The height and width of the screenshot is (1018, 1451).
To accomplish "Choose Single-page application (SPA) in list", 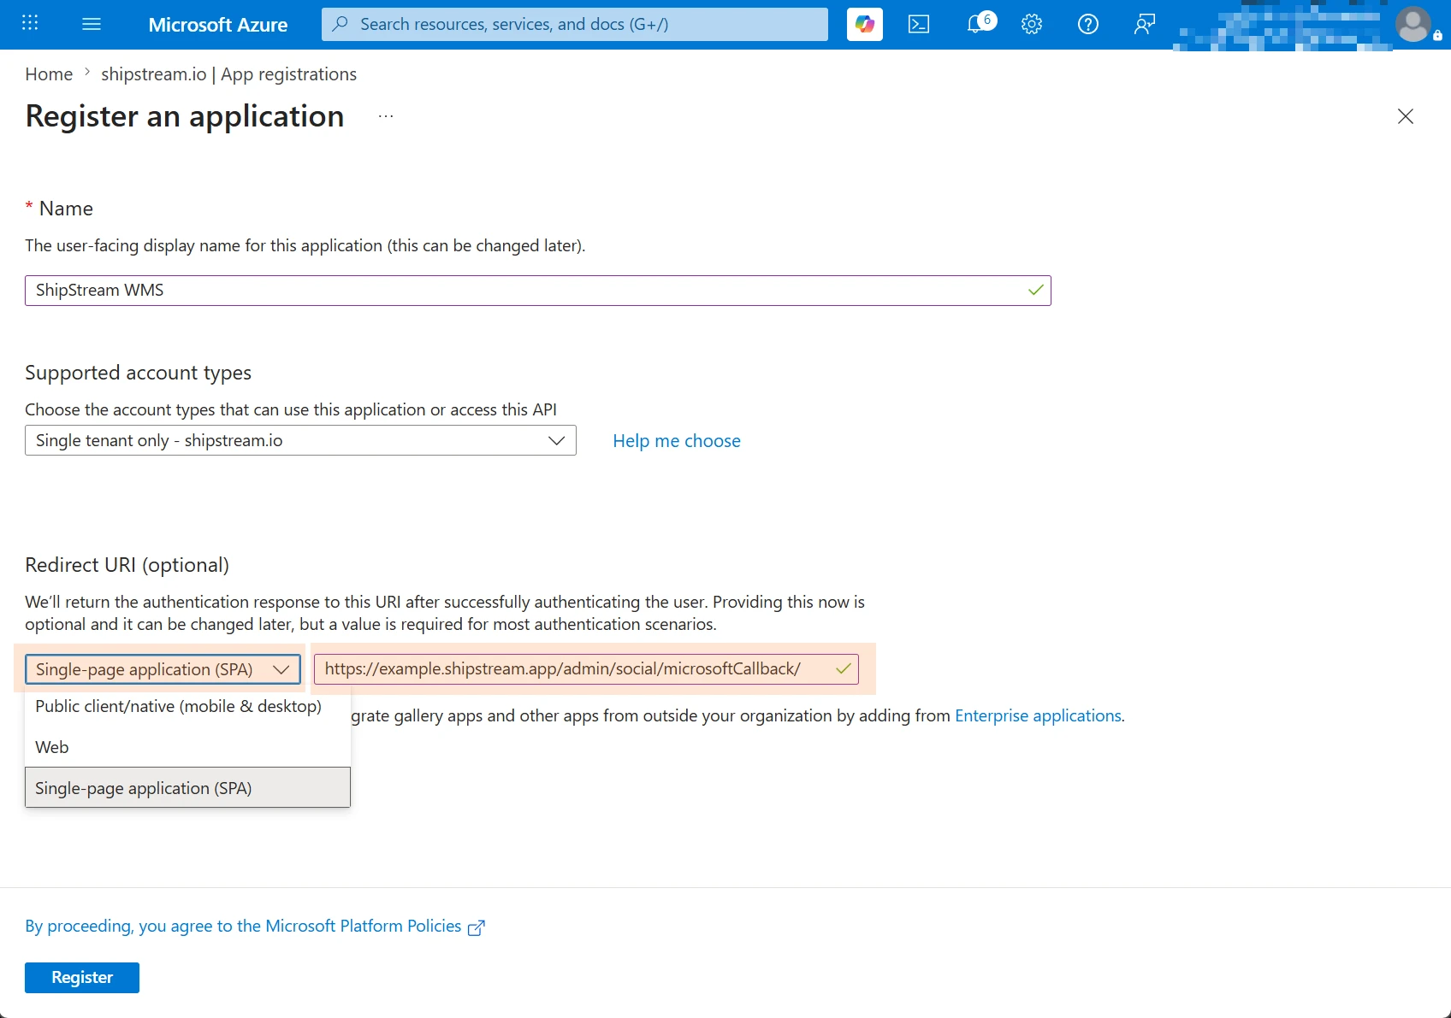I will click(187, 788).
